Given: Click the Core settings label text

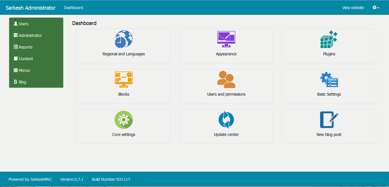Looking at the screenshot, I should click(124, 135).
